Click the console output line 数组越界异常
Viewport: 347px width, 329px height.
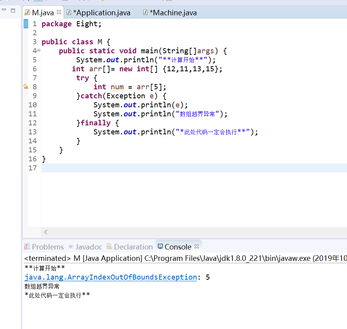[42, 286]
